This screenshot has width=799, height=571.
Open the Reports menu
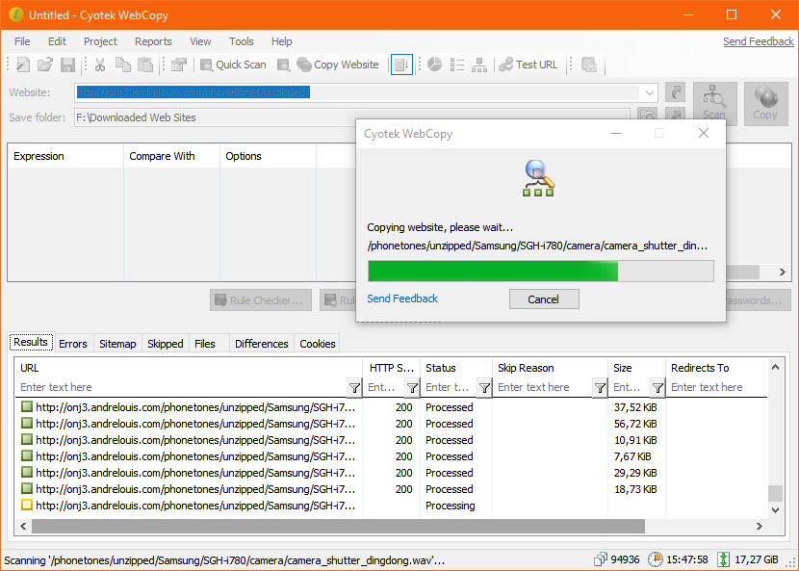(153, 41)
